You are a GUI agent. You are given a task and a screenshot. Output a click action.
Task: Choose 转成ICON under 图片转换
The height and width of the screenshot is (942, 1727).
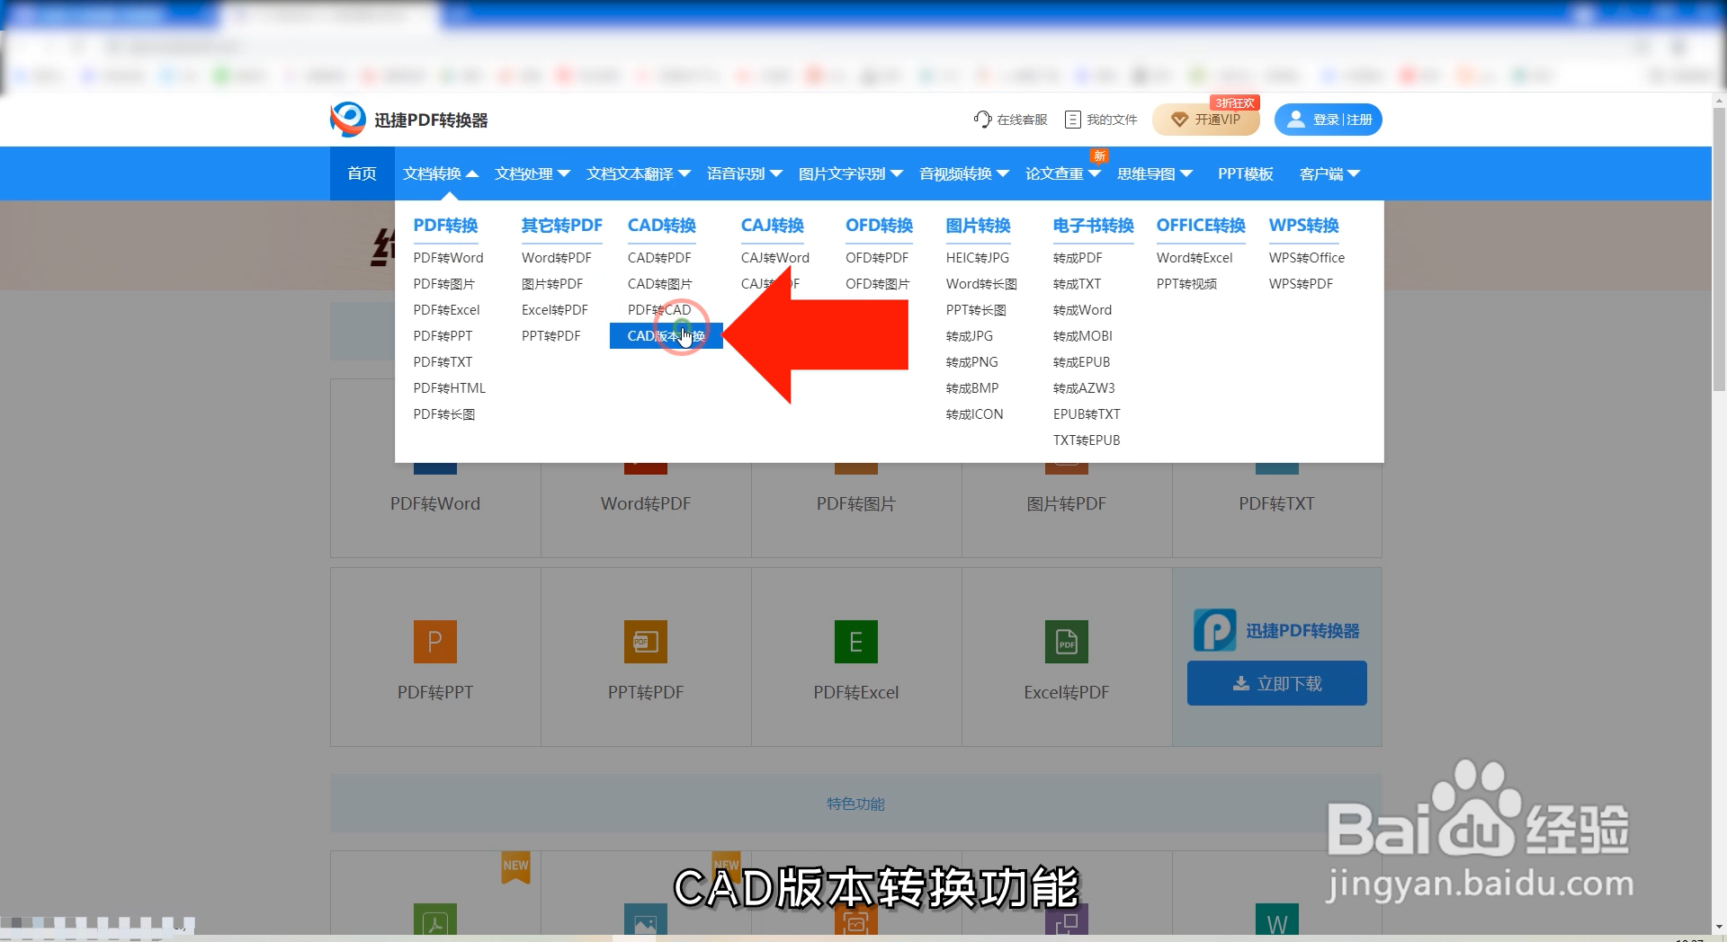(975, 414)
